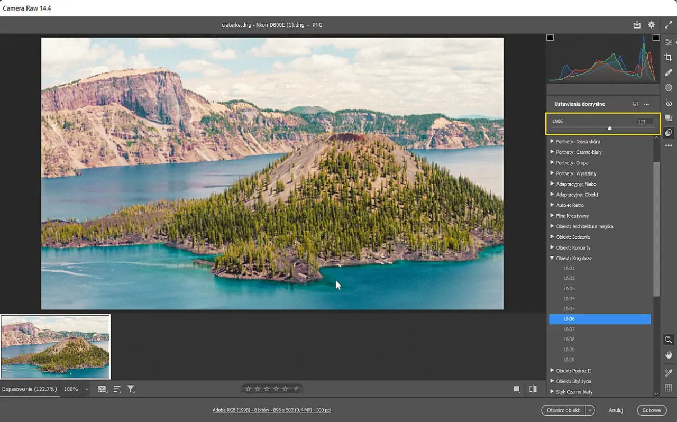Image resolution: width=677 pixels, height=422 pixels.
Task: Select the Healing brush tool
Action: click(x=669, y=73)
